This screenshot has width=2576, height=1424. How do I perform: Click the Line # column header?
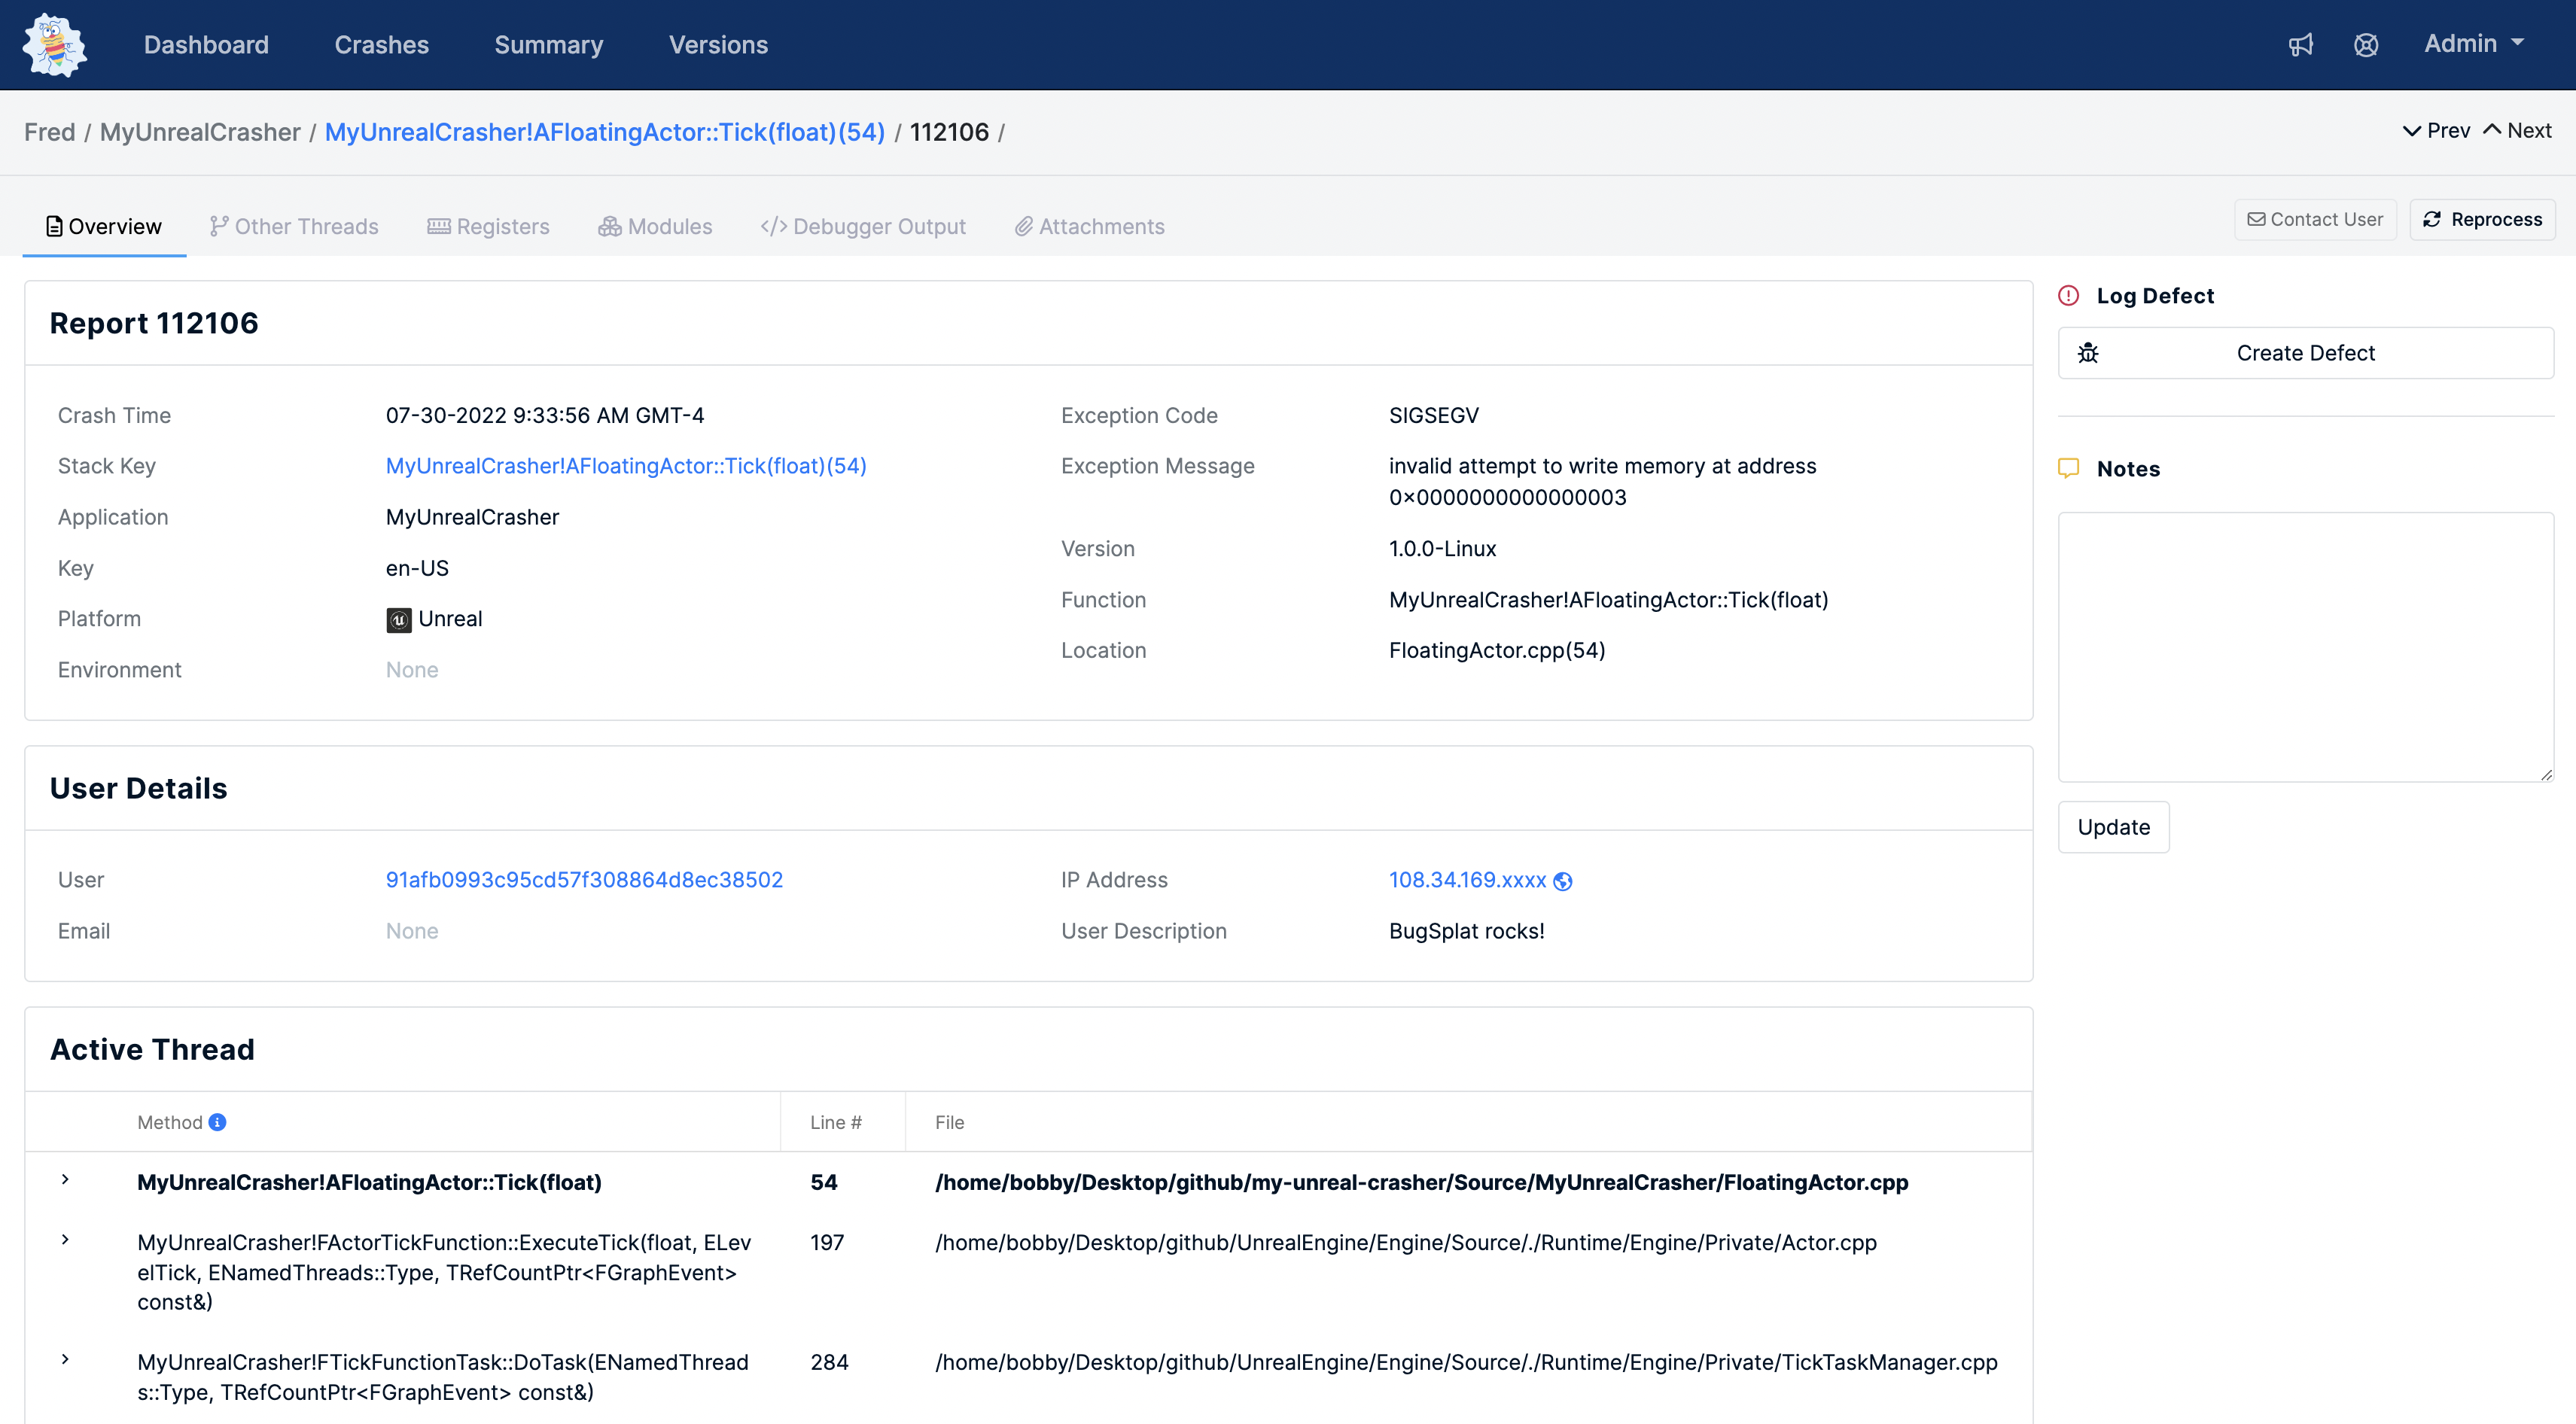tap(835, 1122)
